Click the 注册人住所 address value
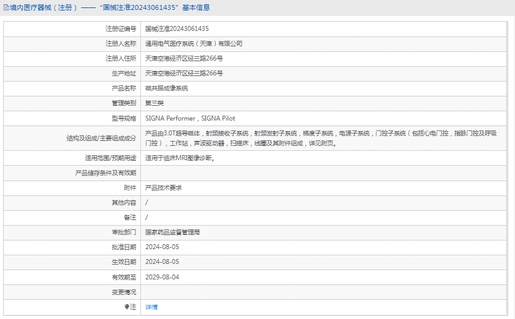The width and height of the screenshot is (515, 319). (x=184, y=59)
